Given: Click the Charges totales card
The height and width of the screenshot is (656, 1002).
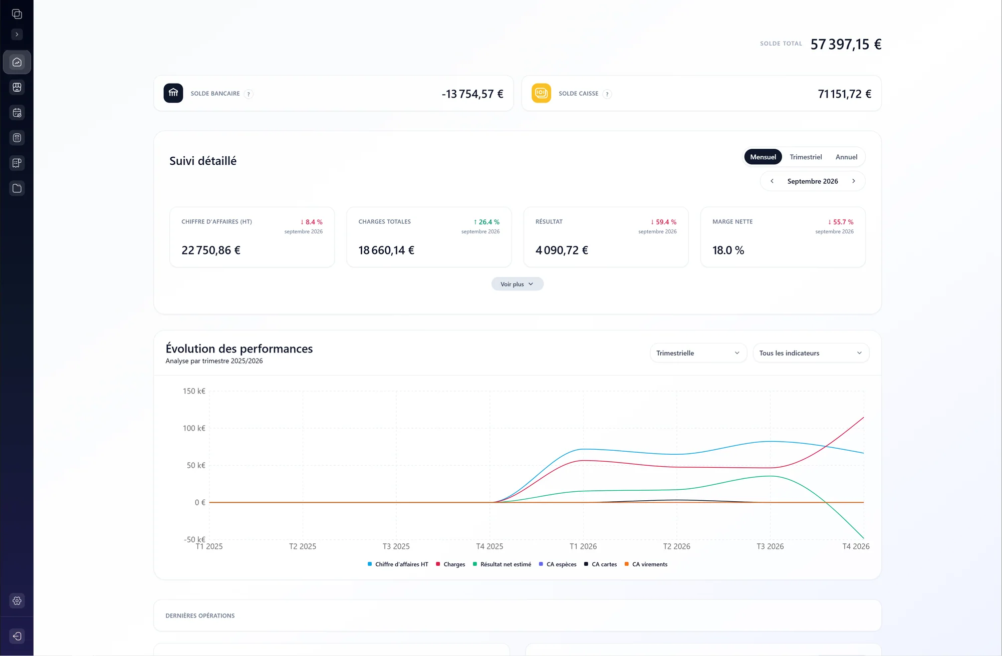Looking at the screenshot, I should (x=429, y=237).
